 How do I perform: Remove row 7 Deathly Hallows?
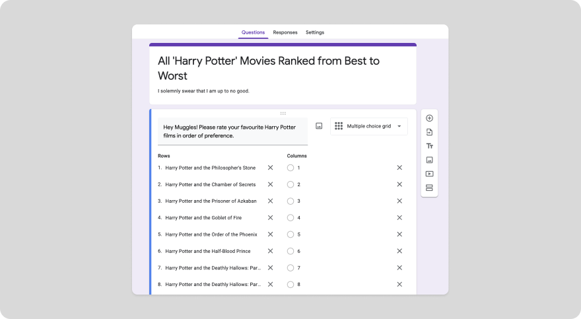[271, 267]
